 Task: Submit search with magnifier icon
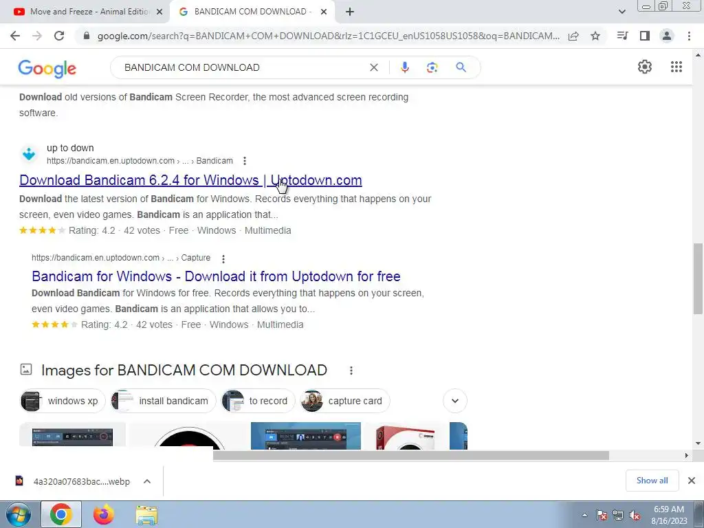pos(461,67)
